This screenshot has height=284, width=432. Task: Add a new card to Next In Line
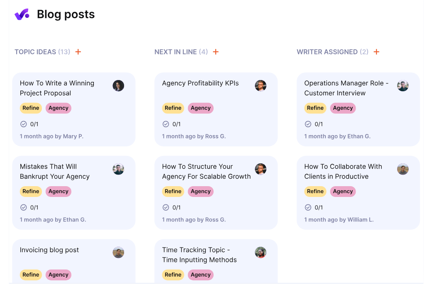point(216,52)
